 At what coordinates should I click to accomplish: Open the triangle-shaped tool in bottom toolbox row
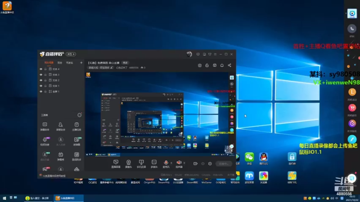(76, 169)
